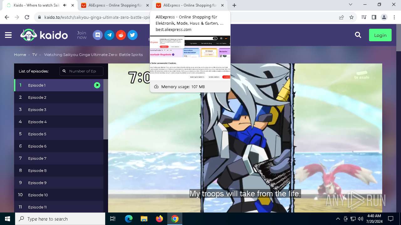Open the tab search dropdown
The width and height of the screenshot is (401, 225).
pos(351,5)
